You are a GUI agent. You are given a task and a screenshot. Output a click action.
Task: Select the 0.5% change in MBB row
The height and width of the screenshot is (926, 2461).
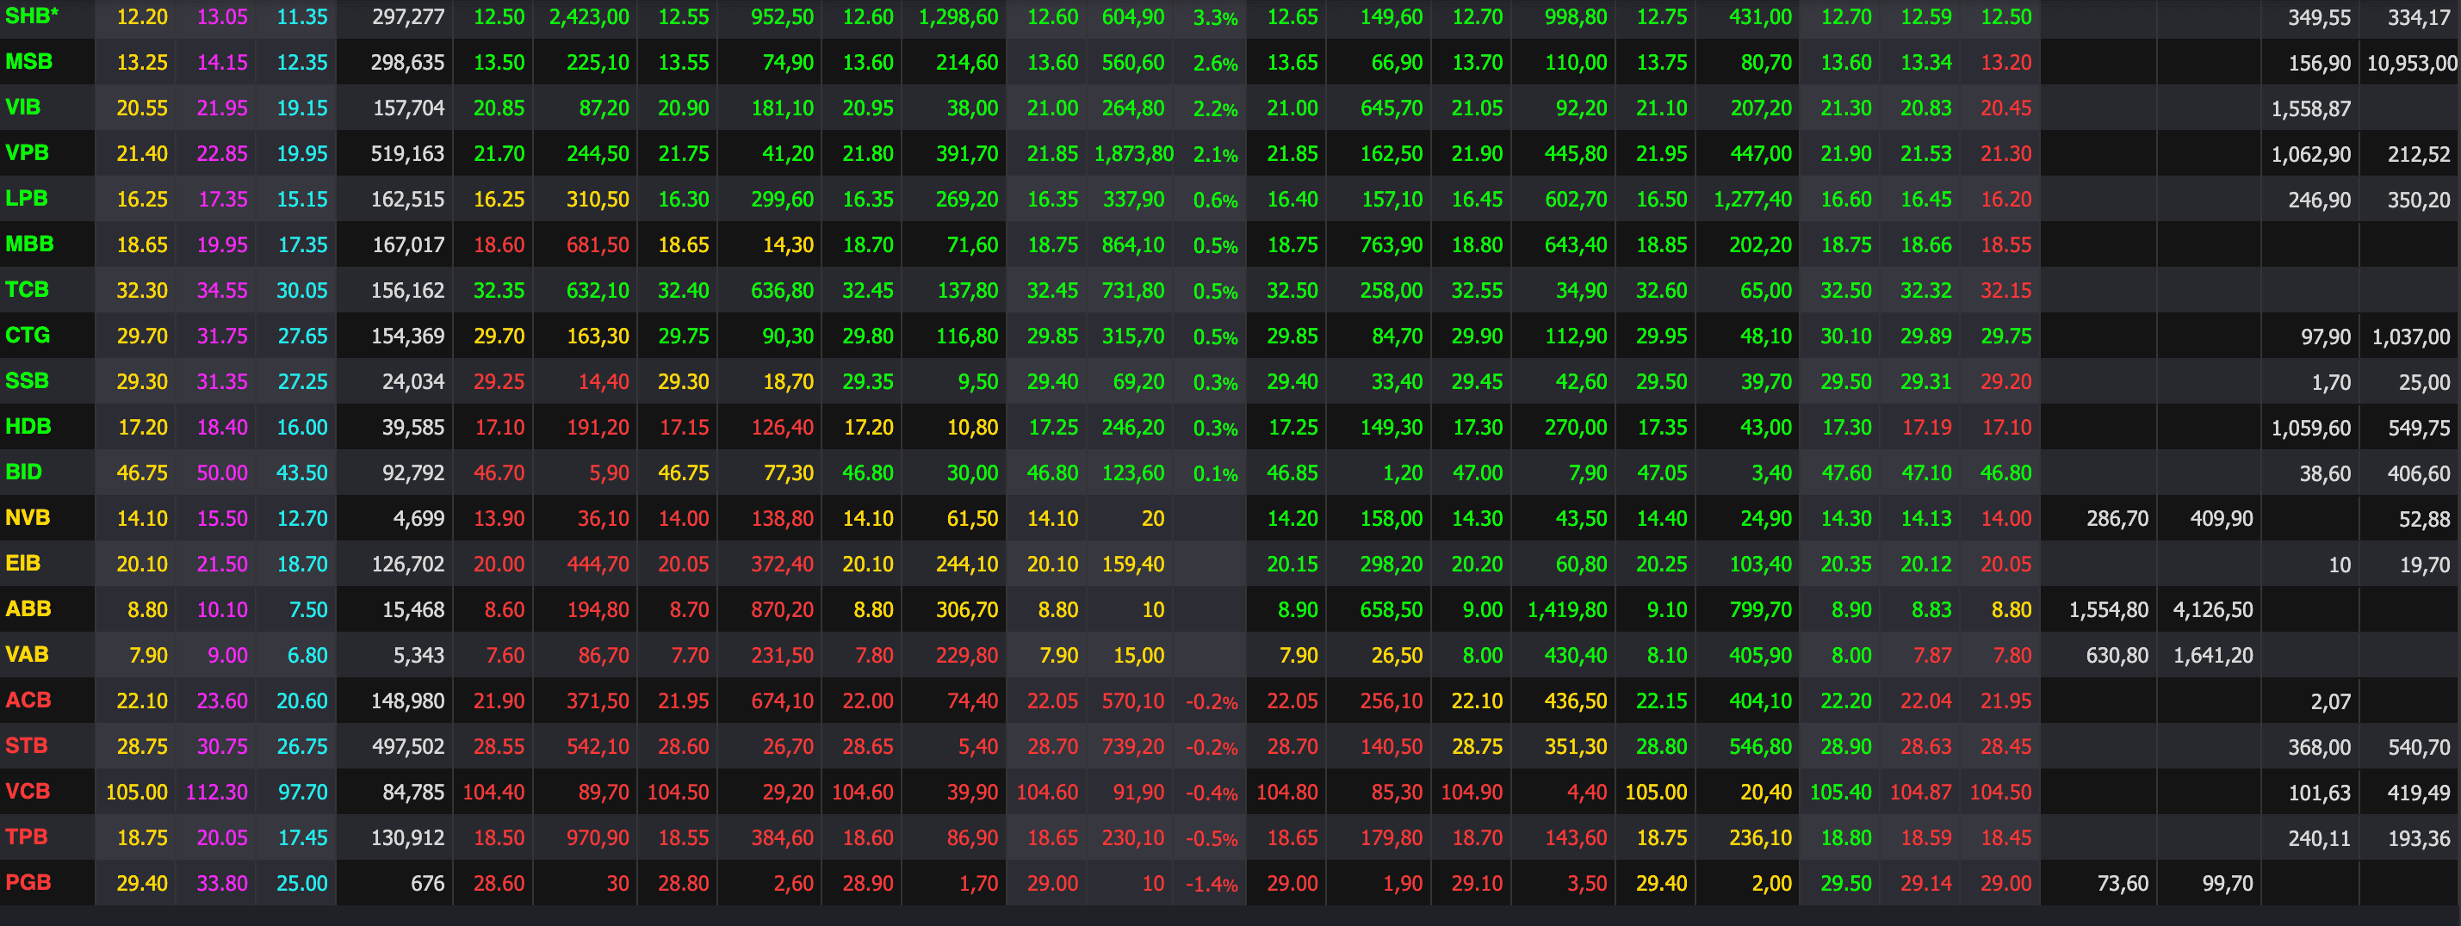point(1215,245)
